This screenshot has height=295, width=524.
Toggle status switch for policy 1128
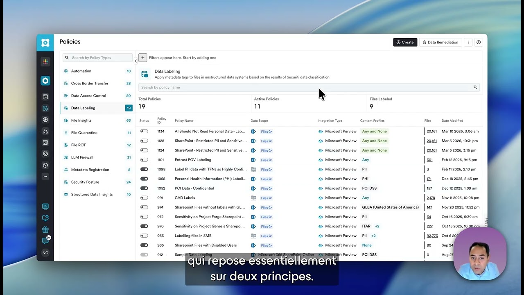pyautogui.click(x=144, y=141)
